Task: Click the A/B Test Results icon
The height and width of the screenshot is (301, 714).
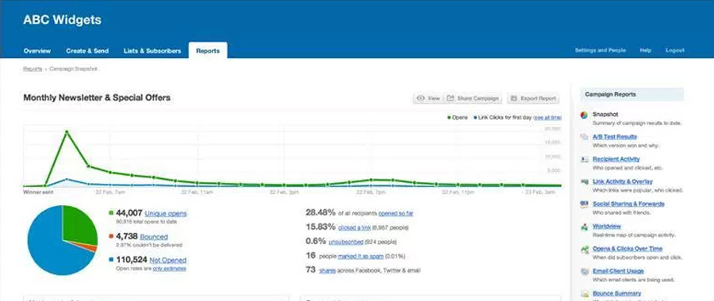Action: pyautogui.click(x=584, y=137)
